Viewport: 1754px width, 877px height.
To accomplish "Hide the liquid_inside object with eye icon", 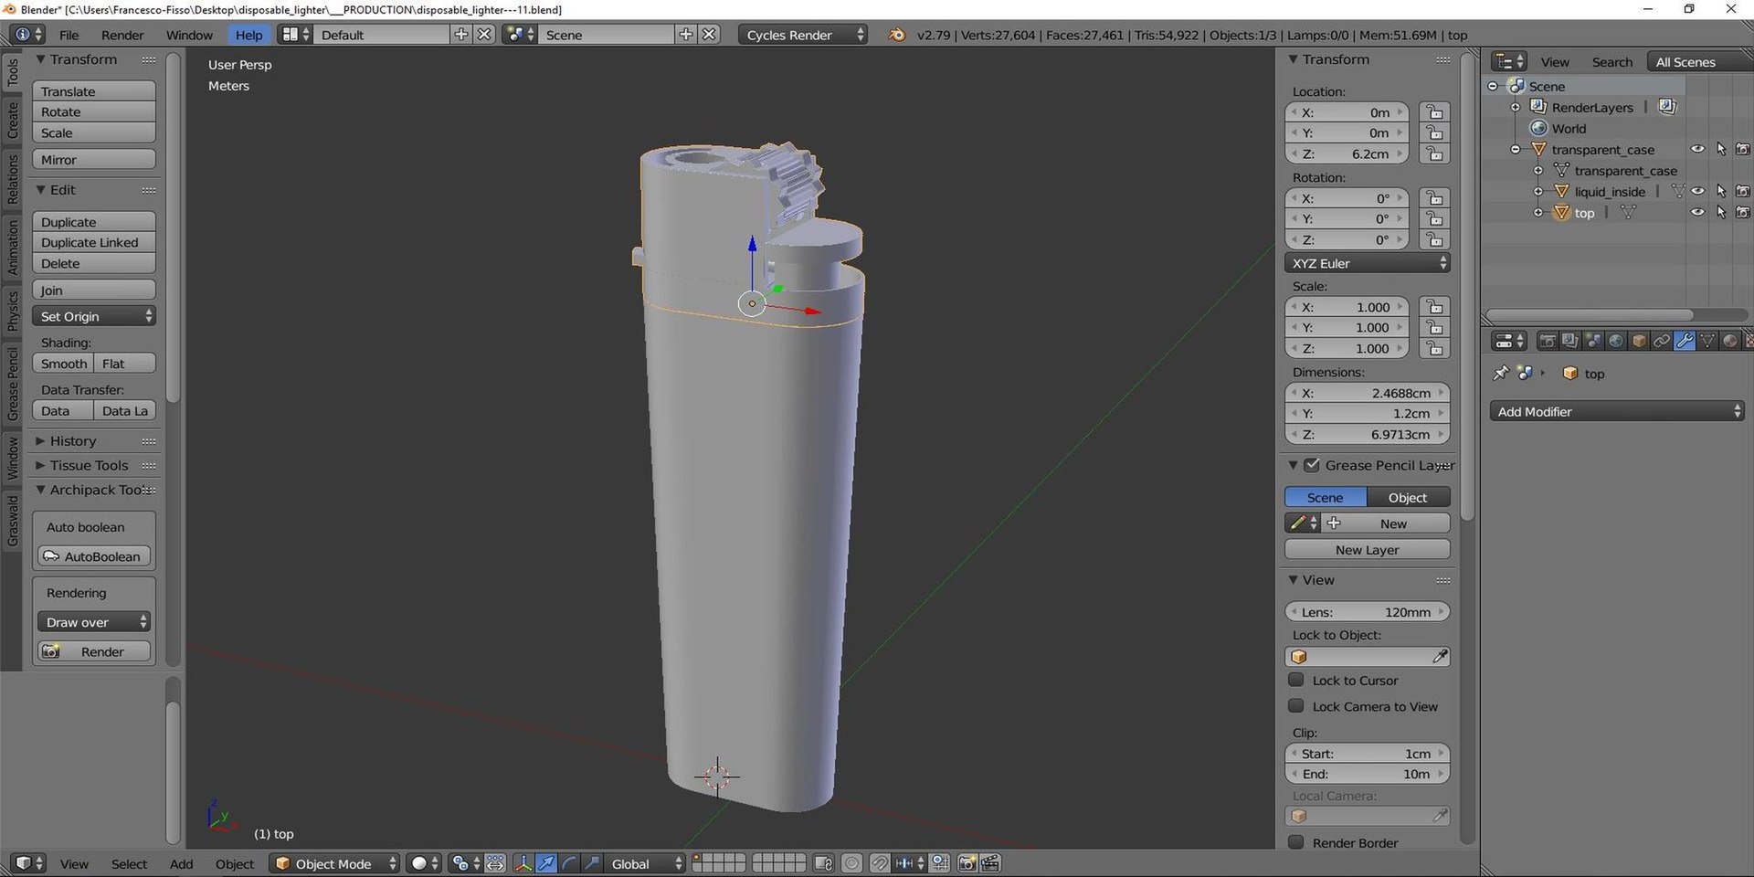I will pyautogui.click(x=1697, y=191).
